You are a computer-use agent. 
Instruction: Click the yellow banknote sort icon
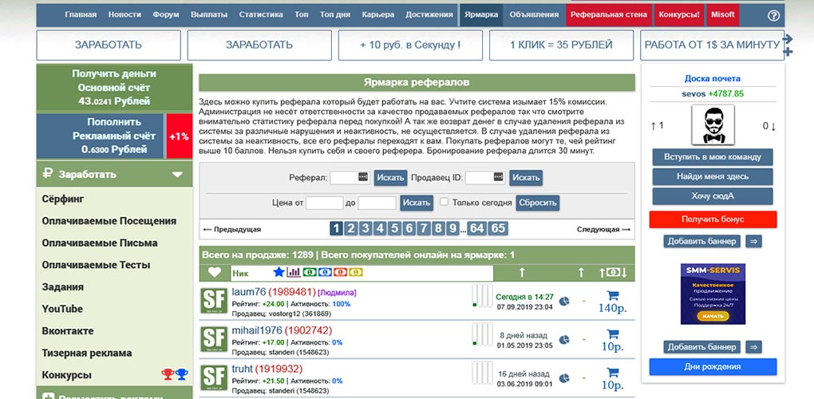tap(356, 272)
